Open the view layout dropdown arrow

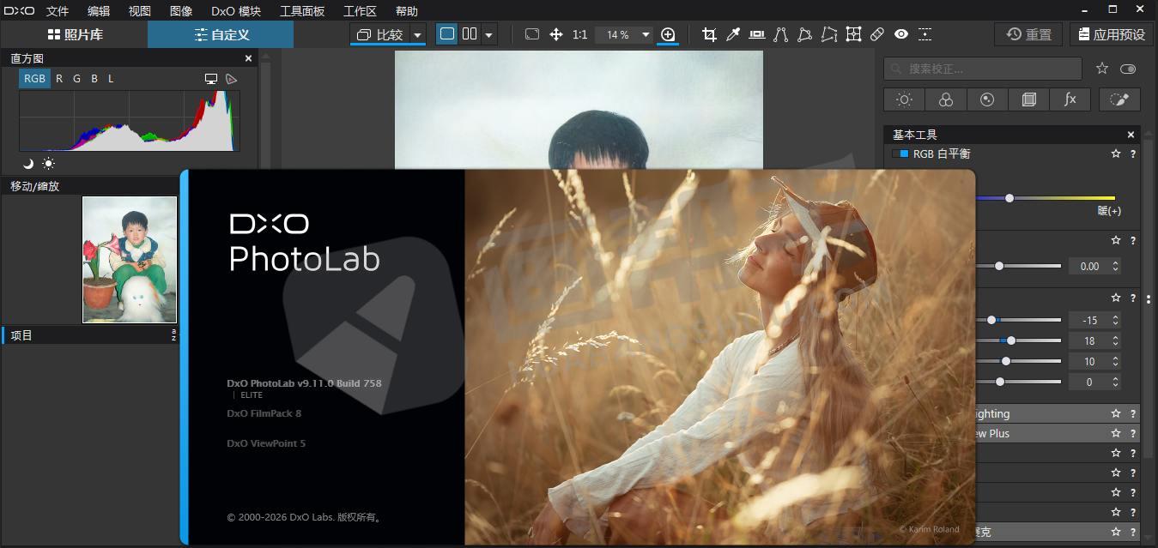click(x=489, y=35)
